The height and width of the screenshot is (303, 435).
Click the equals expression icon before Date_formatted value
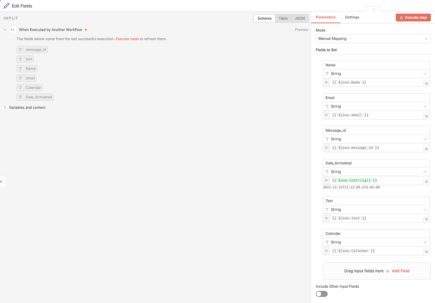click(326, 180)
